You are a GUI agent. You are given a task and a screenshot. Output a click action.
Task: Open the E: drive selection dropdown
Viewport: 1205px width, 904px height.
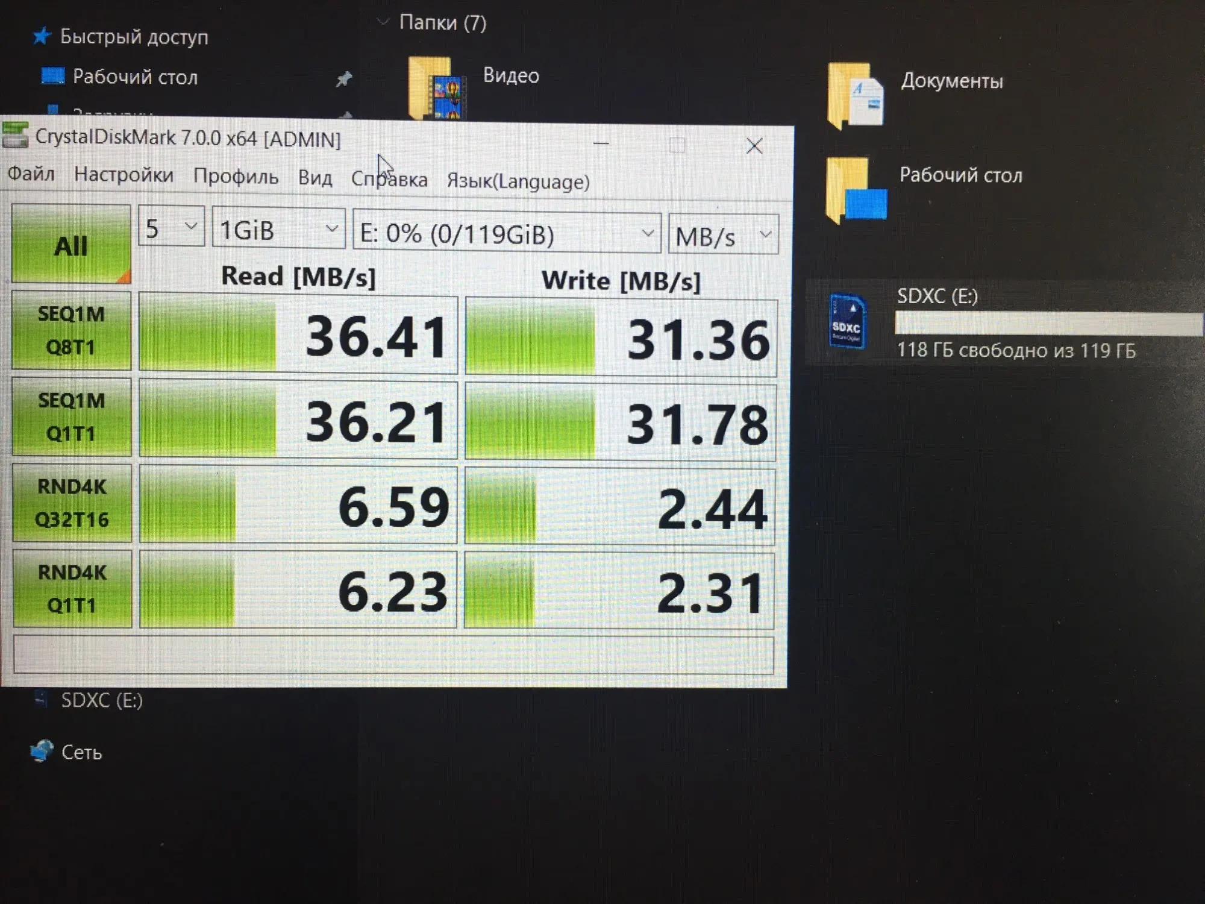tap(506, 233)
